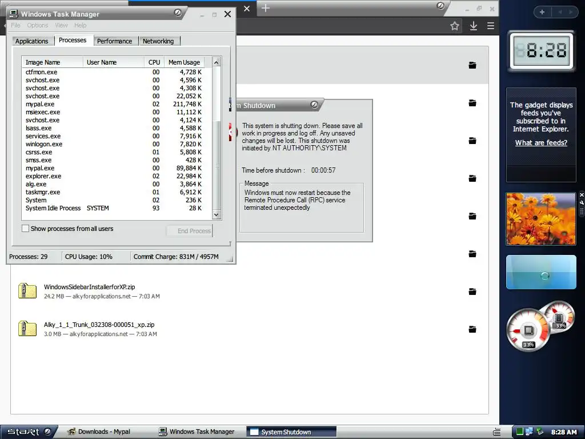
Task: Sort processes by Mem Usage column
Action: 184,62
